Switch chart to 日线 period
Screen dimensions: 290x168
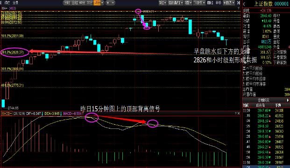(x=74, y=3)
